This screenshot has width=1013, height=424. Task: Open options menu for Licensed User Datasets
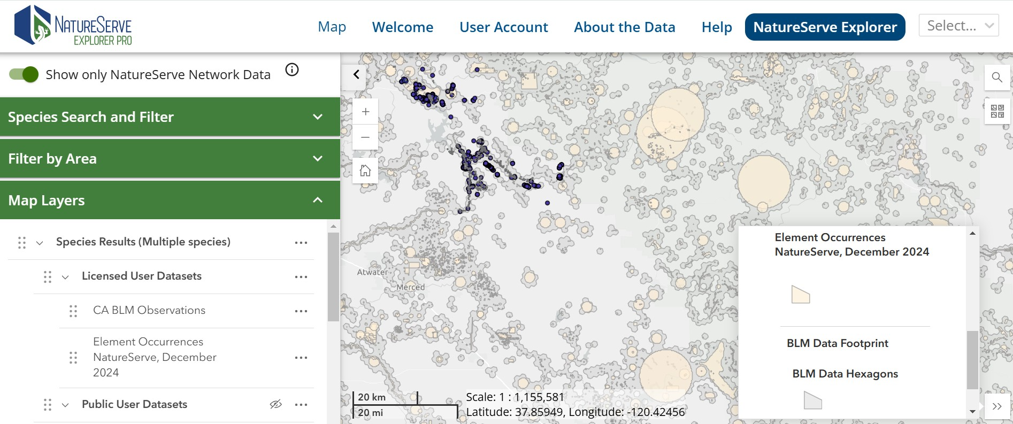pos(301,277)
